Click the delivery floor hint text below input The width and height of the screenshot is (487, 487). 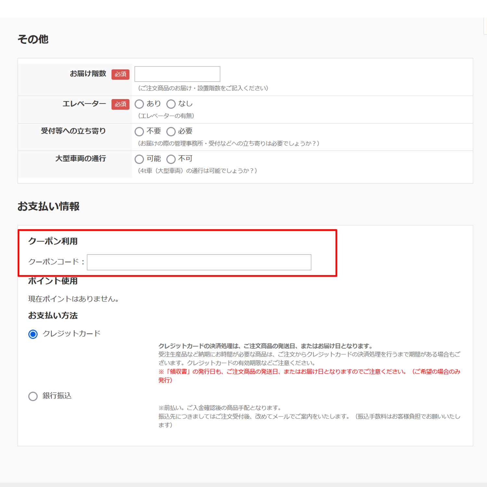(203, 88)
